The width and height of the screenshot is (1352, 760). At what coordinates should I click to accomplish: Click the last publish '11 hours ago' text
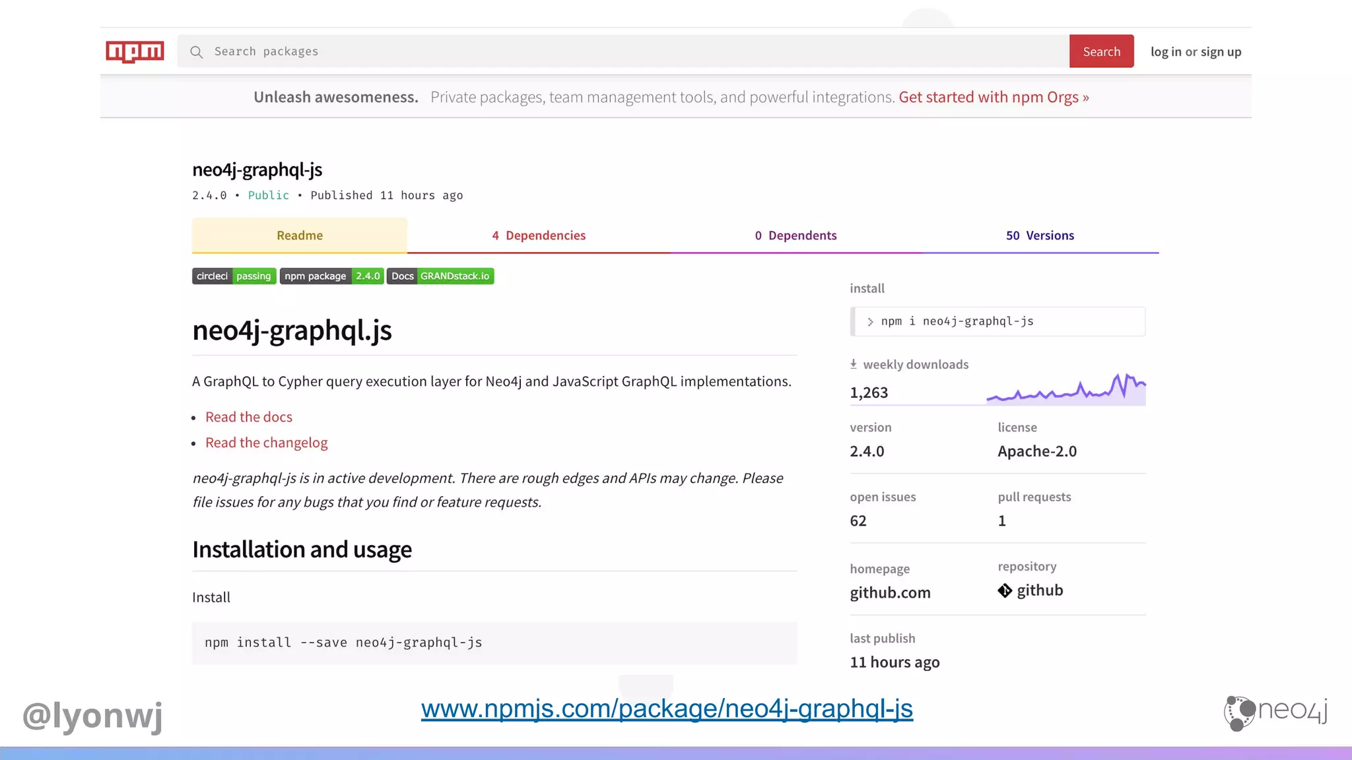point(895,662)
